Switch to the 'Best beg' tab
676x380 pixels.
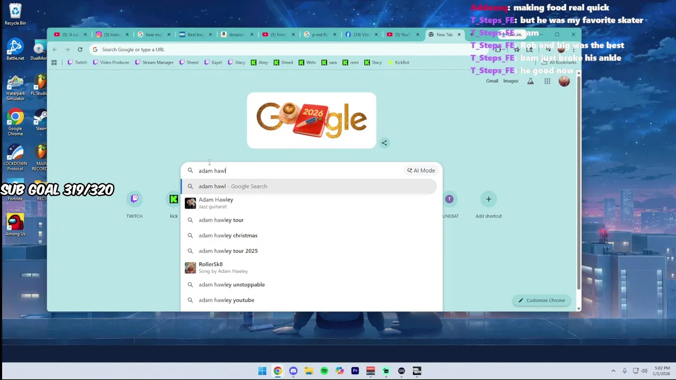click(x=195, y=35)
